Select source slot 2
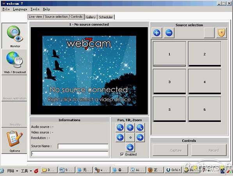The width and height of the screenshot is (233, 176). (x=205, y=54)
